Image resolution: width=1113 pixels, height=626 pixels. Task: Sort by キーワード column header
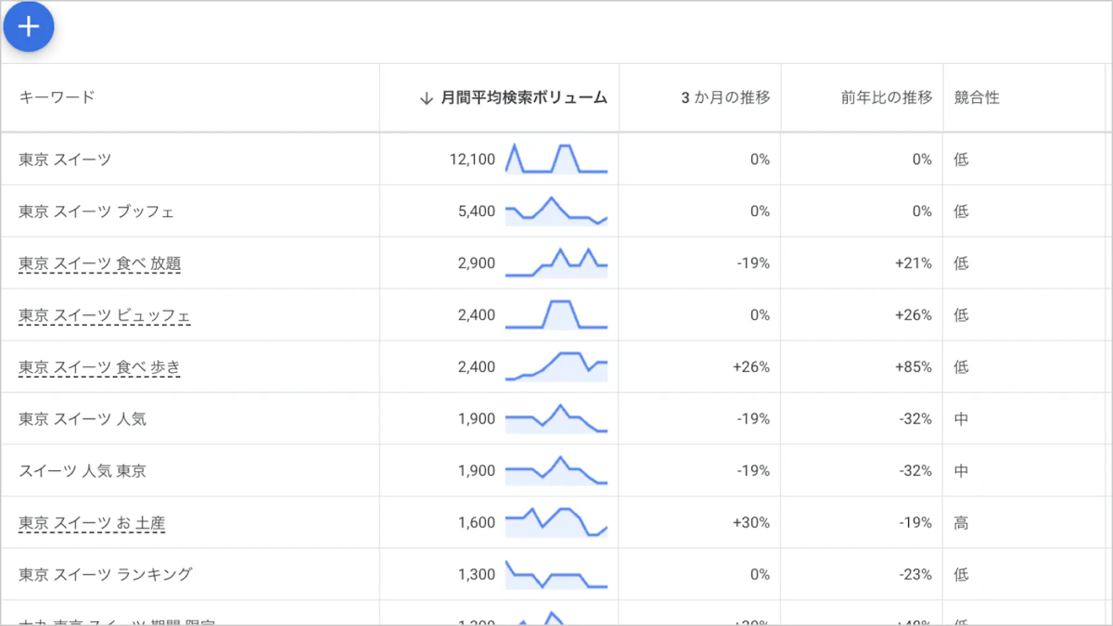pos(57,97)
